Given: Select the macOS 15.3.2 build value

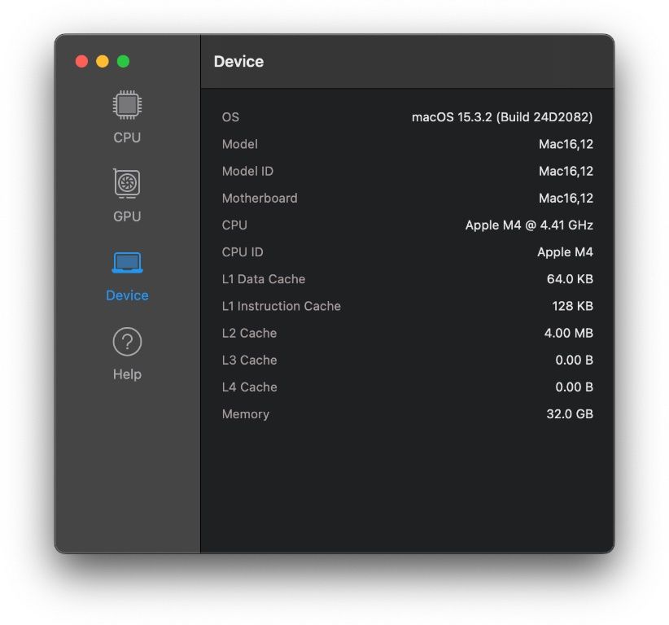Looking at the screenshot, I should click(502, 117).
